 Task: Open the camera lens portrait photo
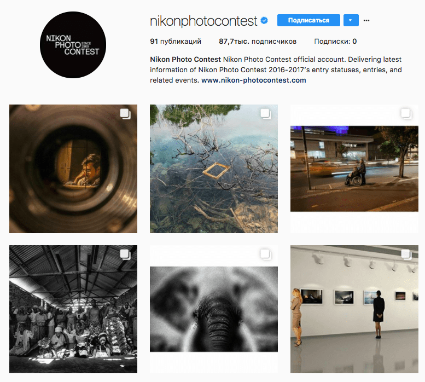pos(73,169)
